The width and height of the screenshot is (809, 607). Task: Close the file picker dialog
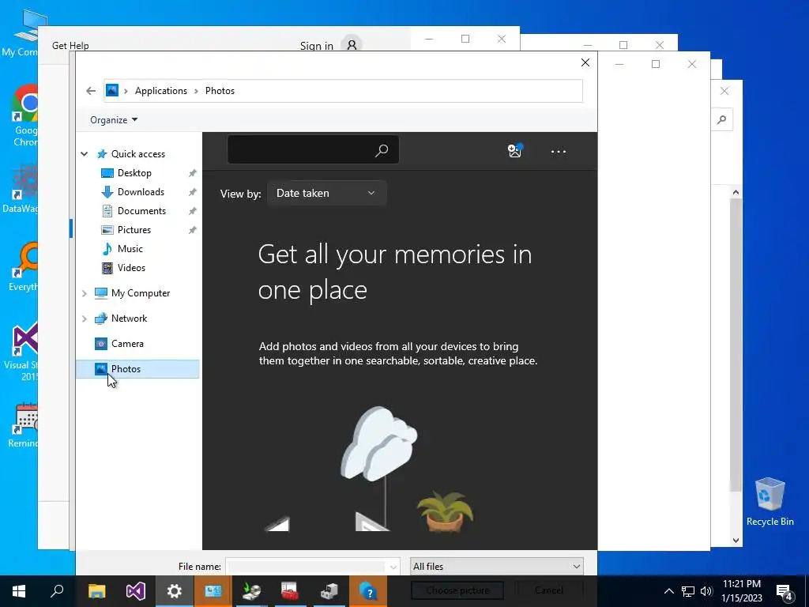(x=585, y=62)
